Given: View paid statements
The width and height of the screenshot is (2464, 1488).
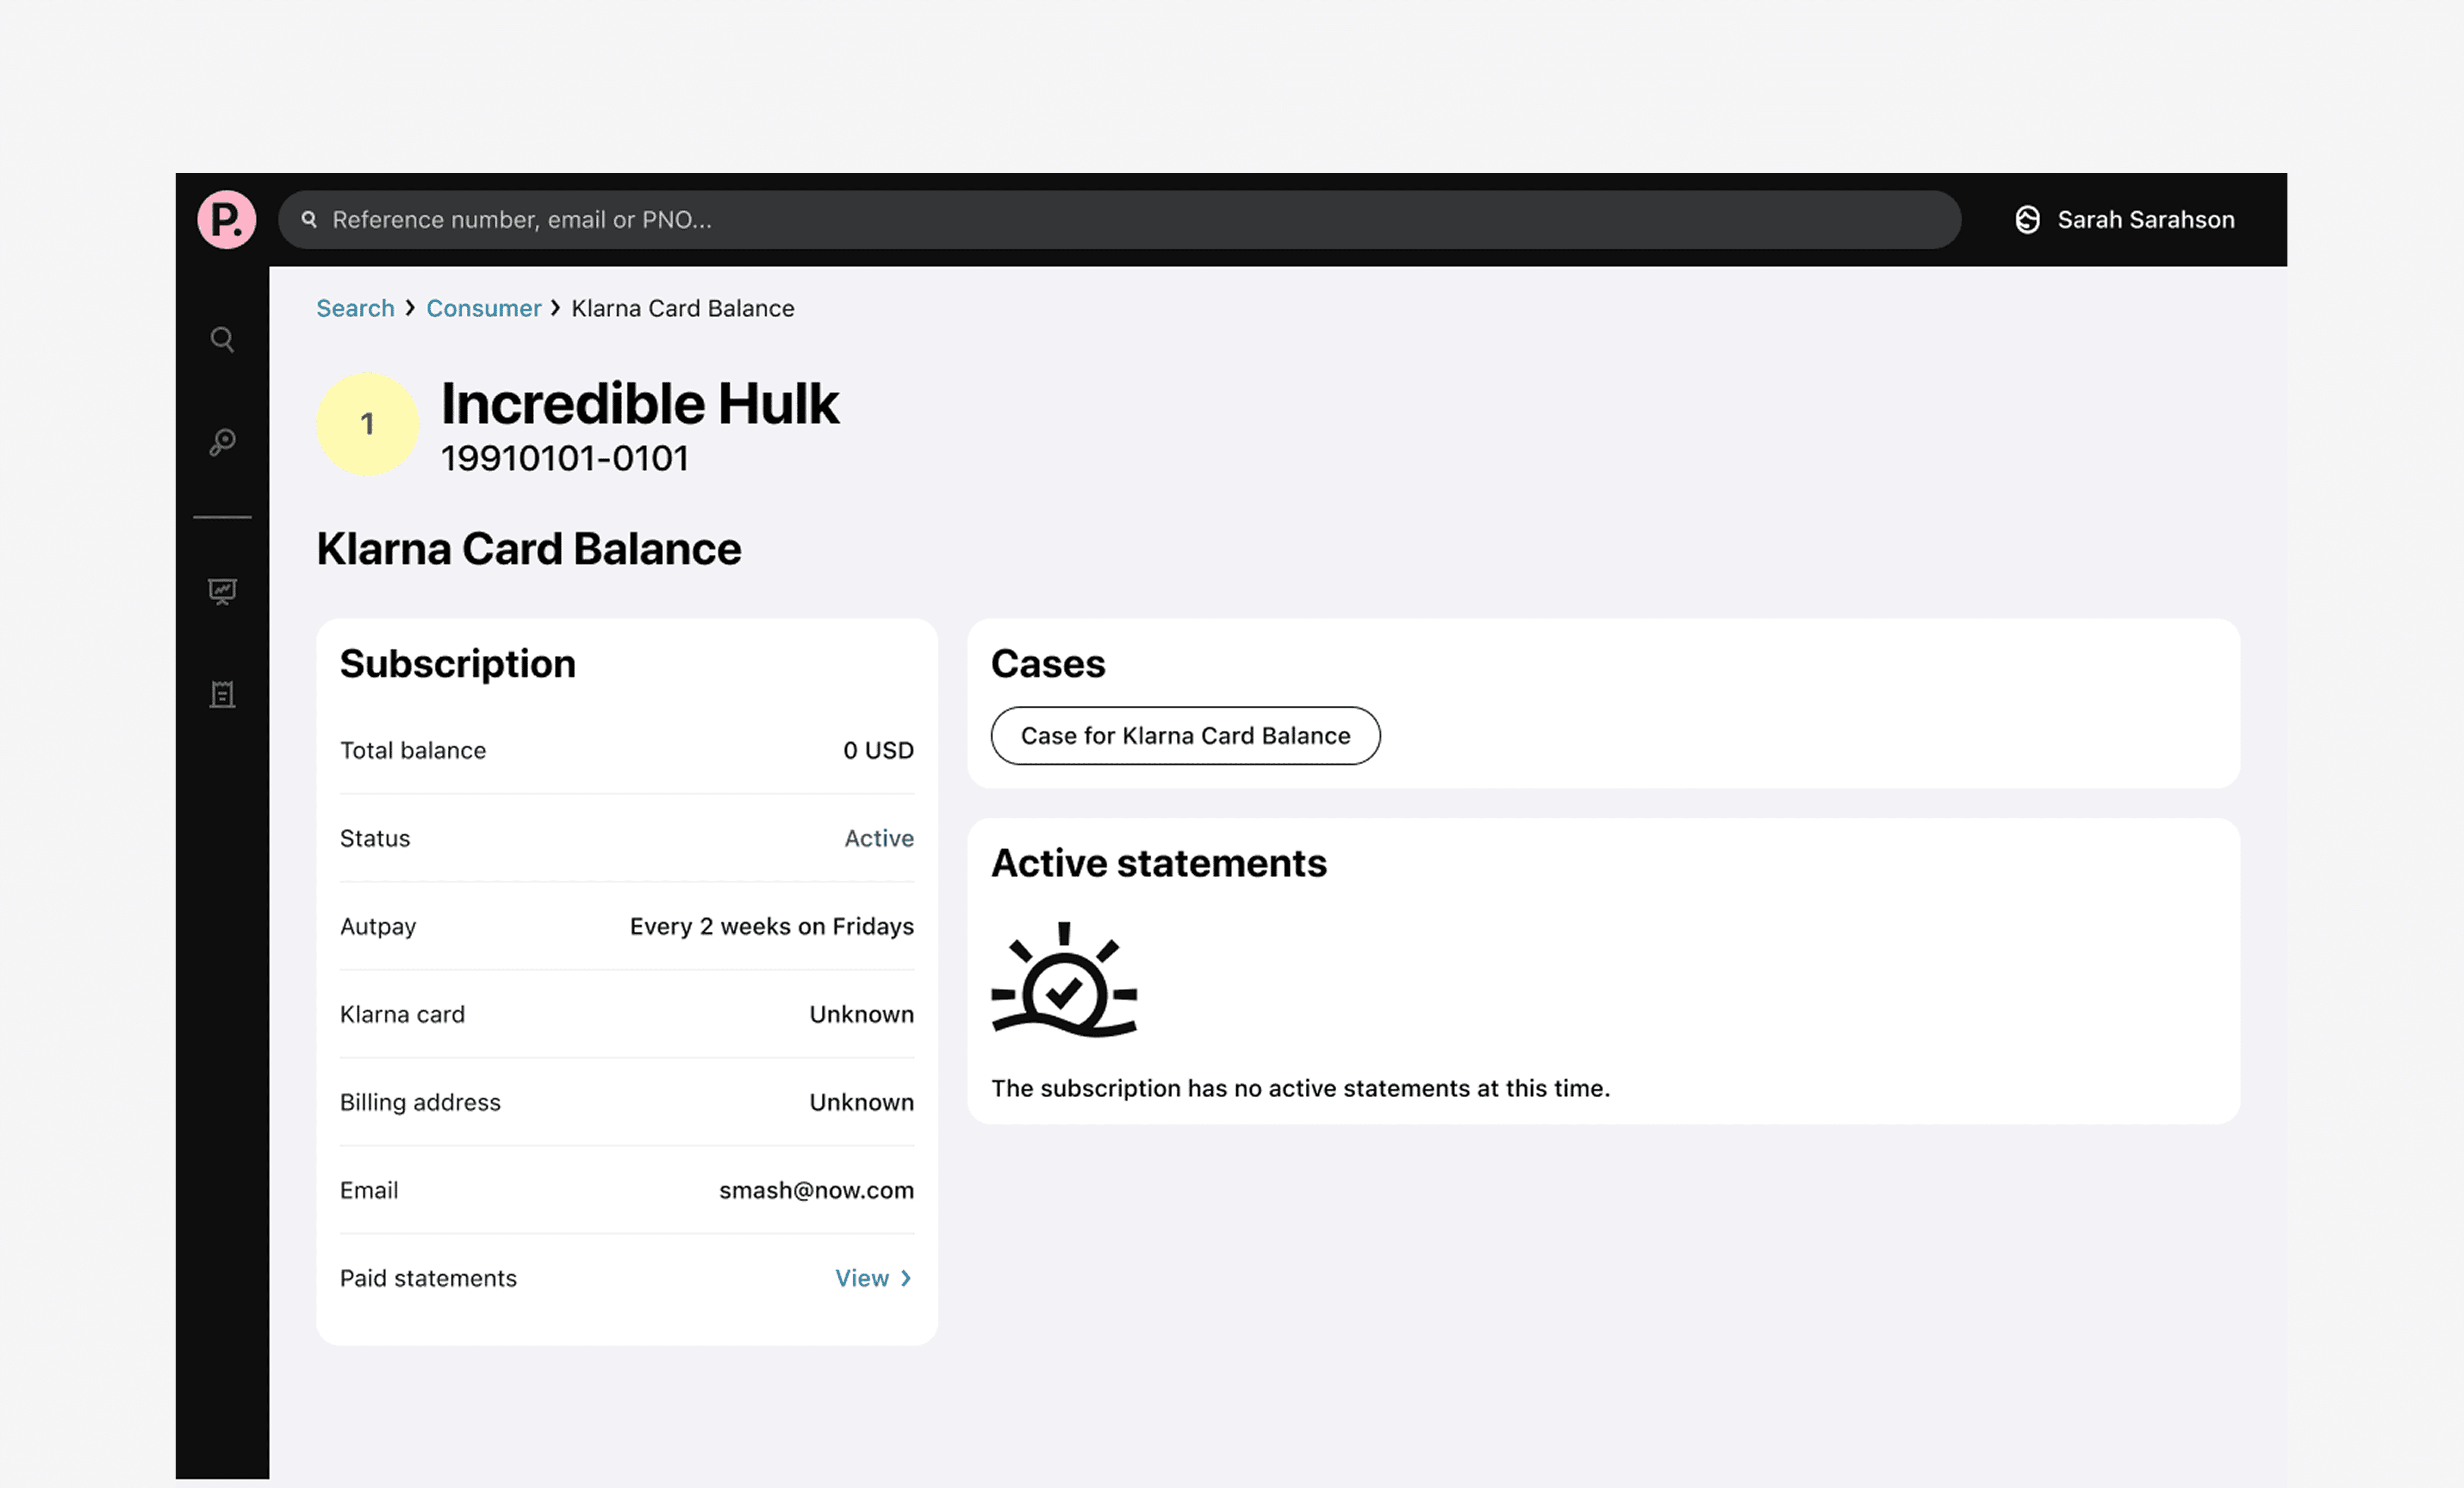Looking at the screenshot, I should point(862,1278).
